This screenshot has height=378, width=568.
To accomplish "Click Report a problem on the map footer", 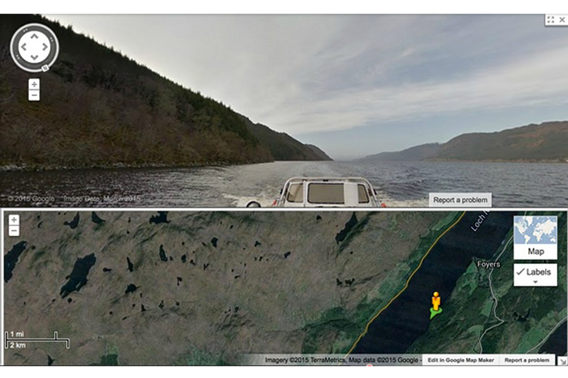I will (527, 360).
